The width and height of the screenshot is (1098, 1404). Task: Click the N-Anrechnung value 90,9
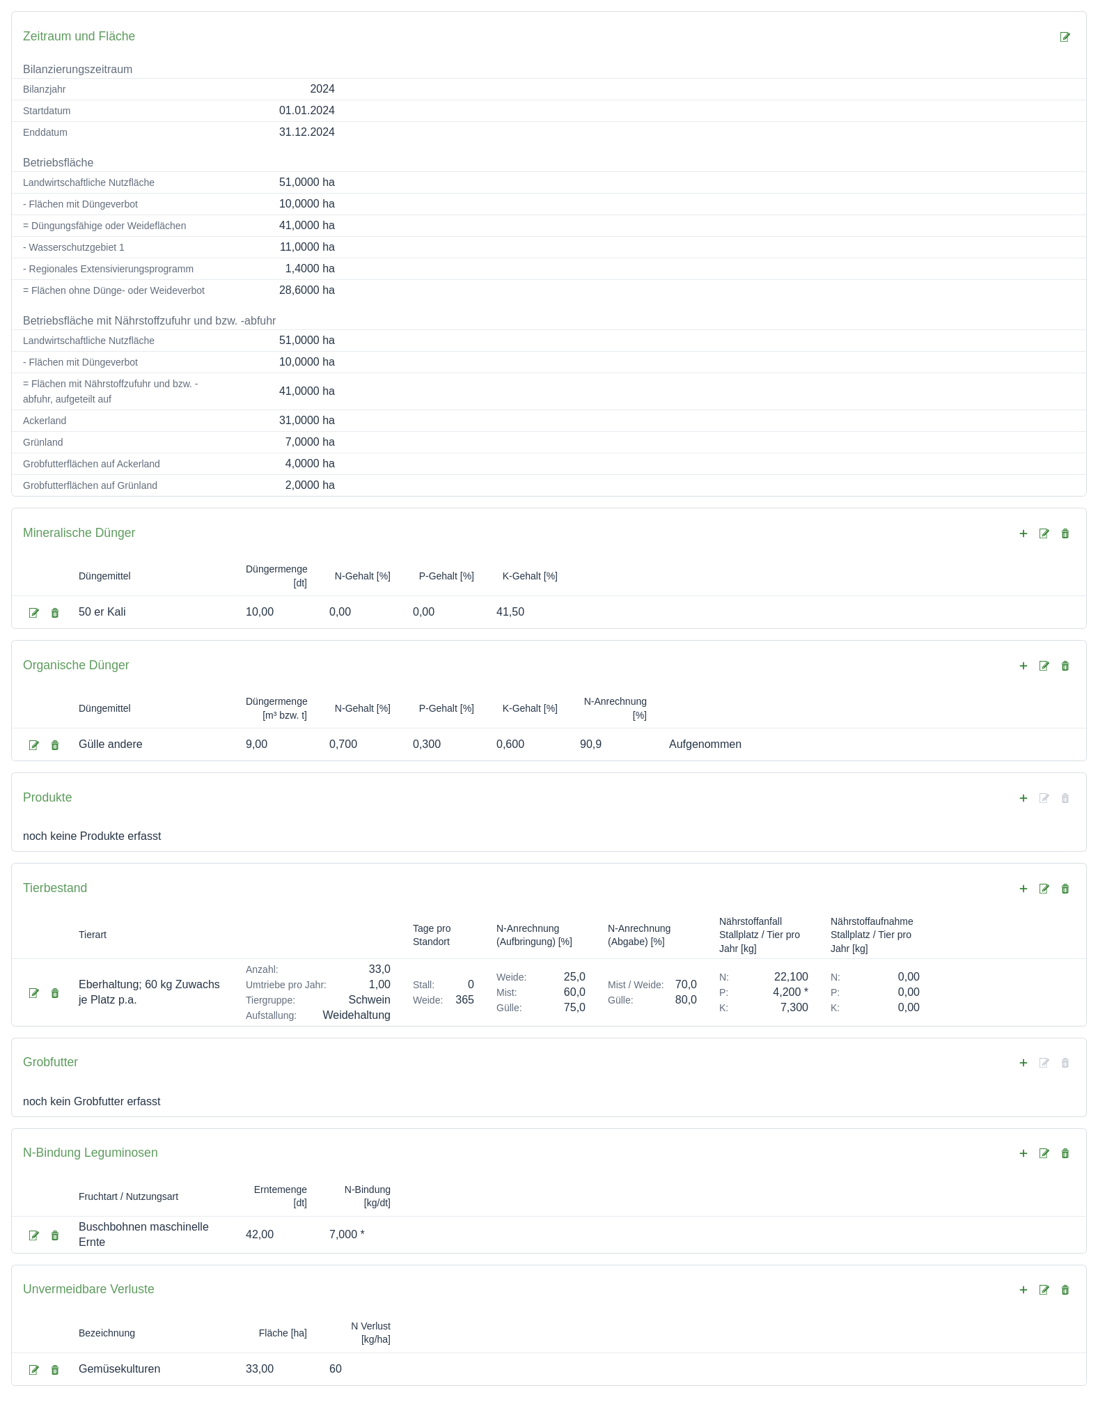pos(590,744)
